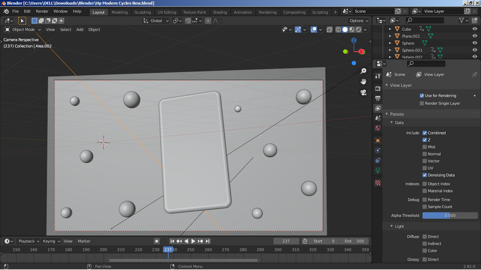Viewport: 481px width, 270px height.
Task: Enable Object Index checkbox
Action: click(425, 184)
